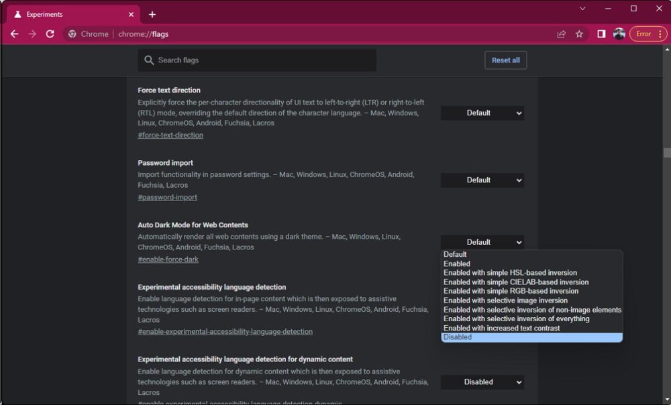Pick Enabled with increased text contrast

pos(501,328)
